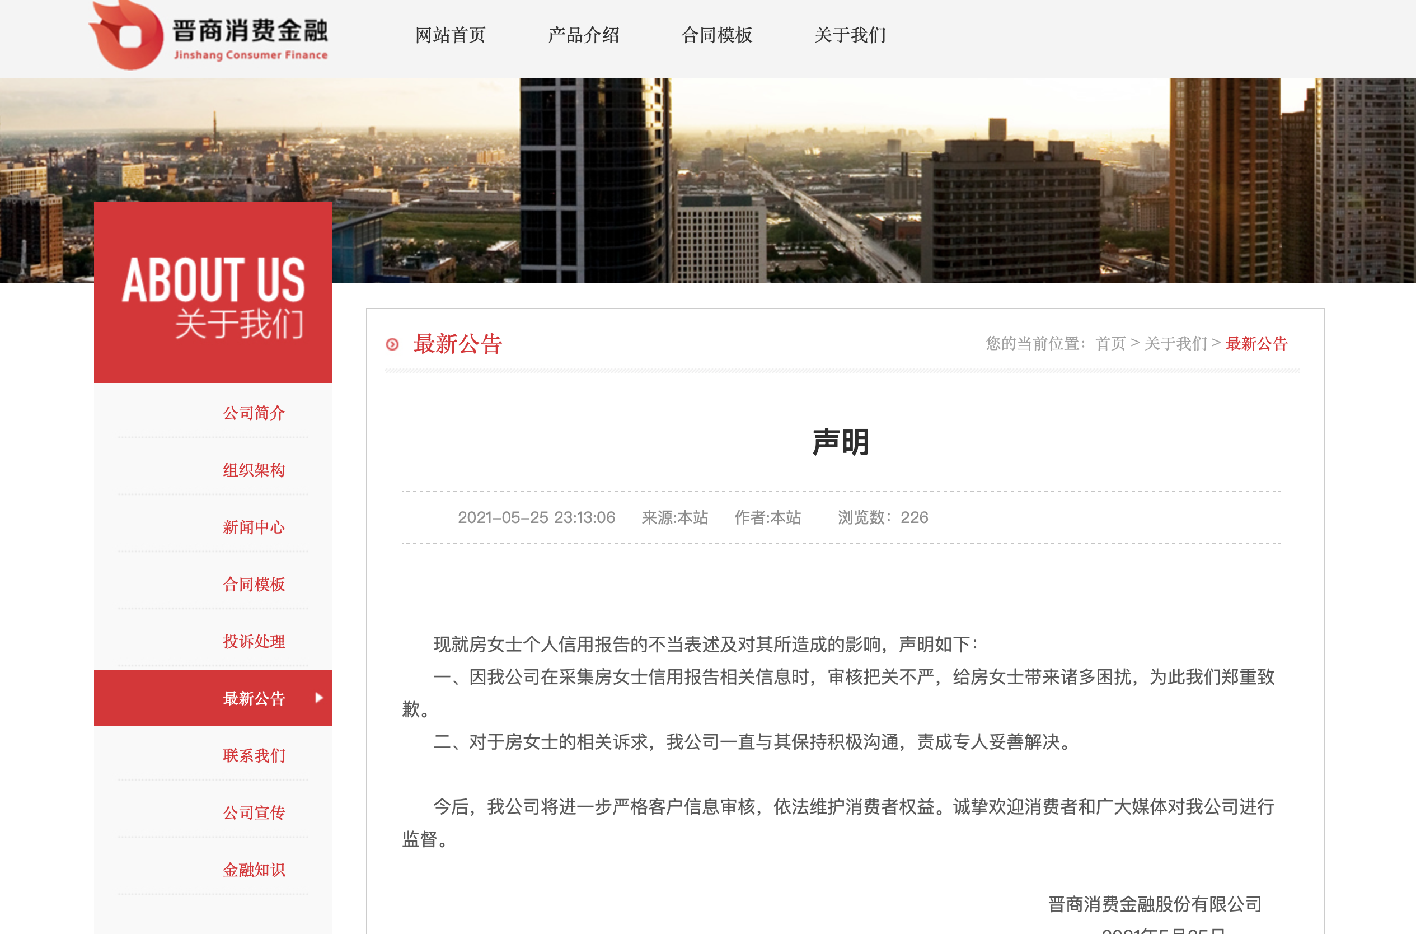Click 首页 in the breadcrumb trail
1416x934 pixels.
(x=1112, y=344)
